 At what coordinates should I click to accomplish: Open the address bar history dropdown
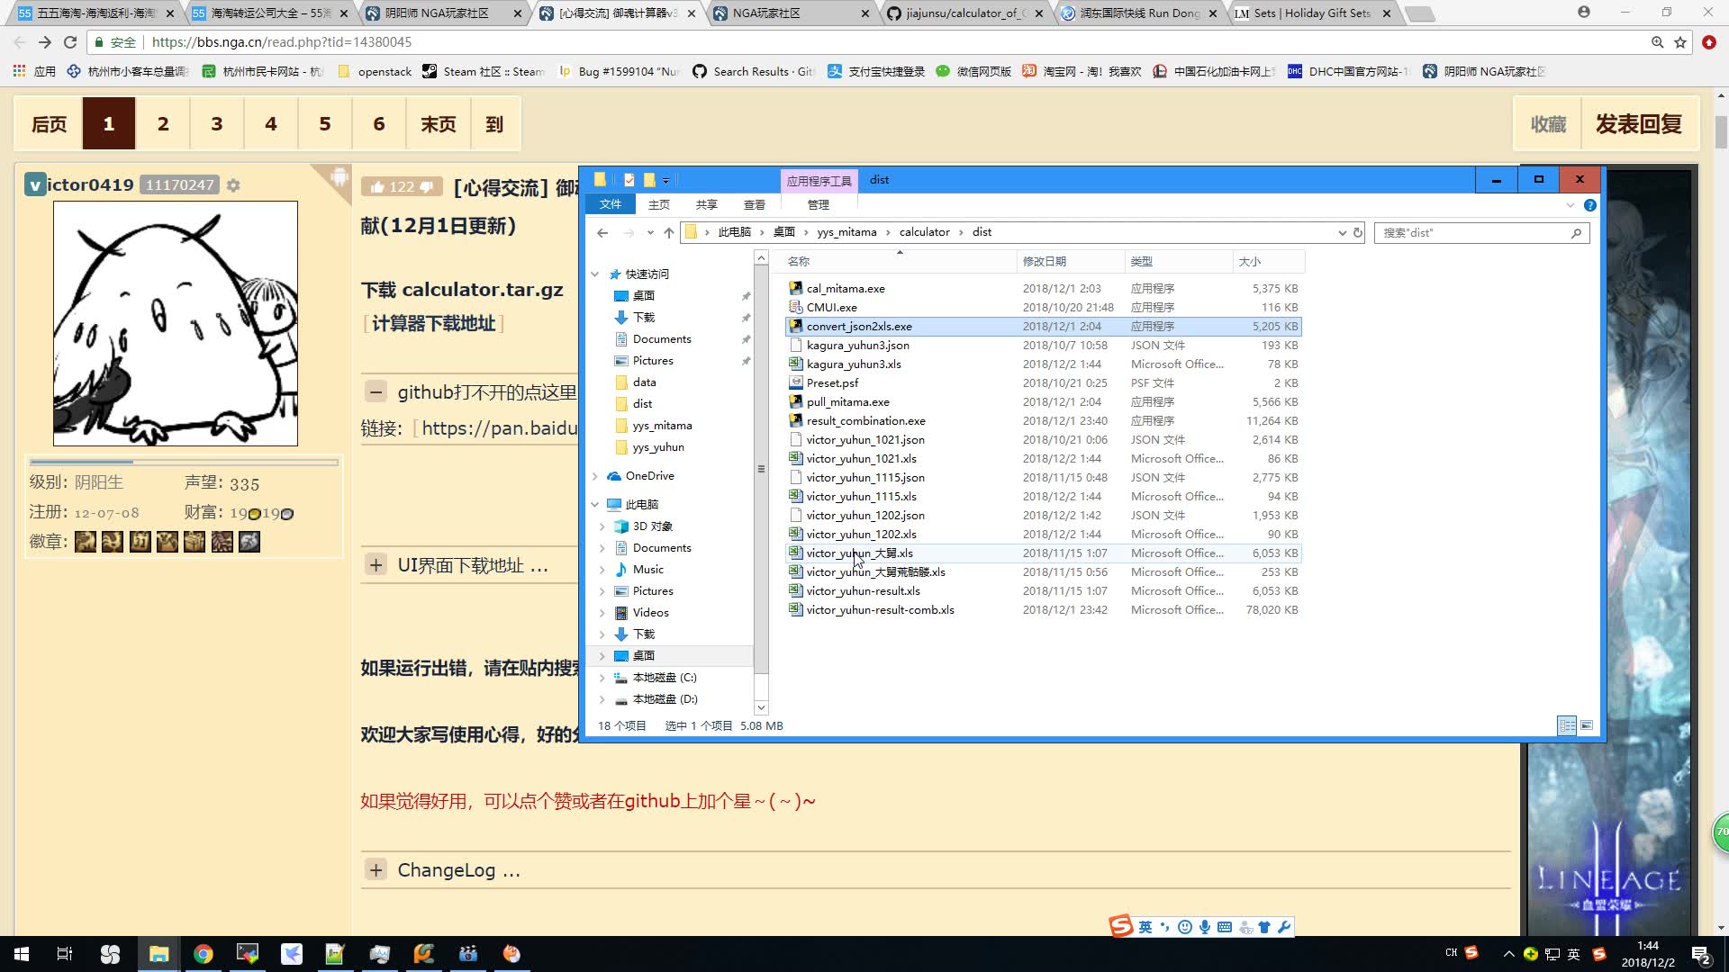1342,232
